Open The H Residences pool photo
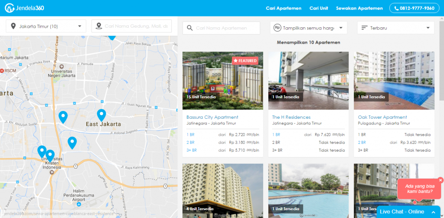The width and height of the screenshot is (444, 218). (x=308, y=81)
